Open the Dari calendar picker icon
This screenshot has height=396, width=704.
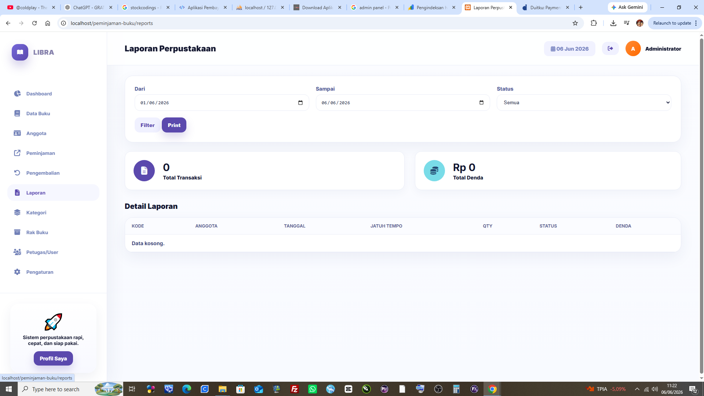[x=300, y=103]
